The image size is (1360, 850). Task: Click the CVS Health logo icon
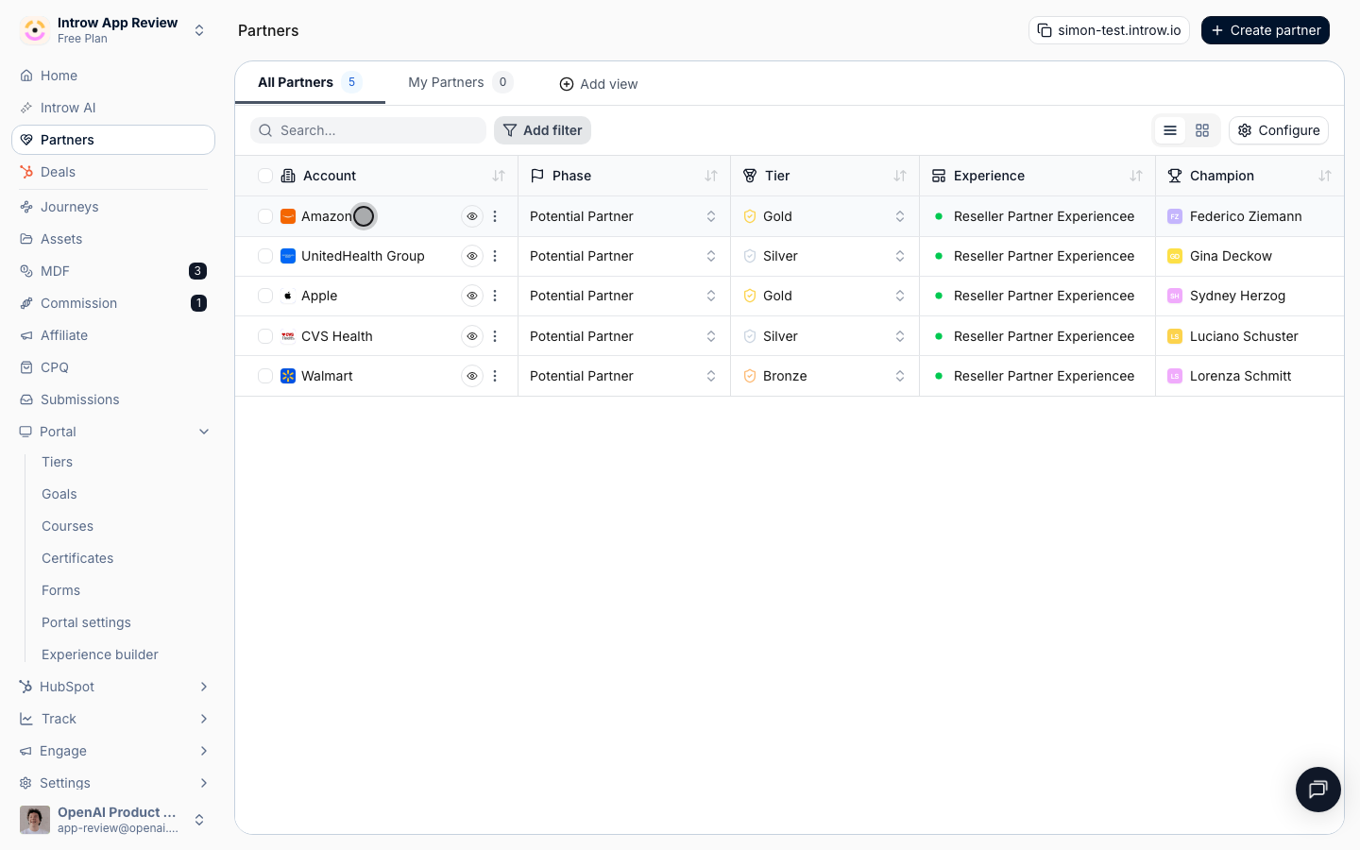(x=288, y=336)
